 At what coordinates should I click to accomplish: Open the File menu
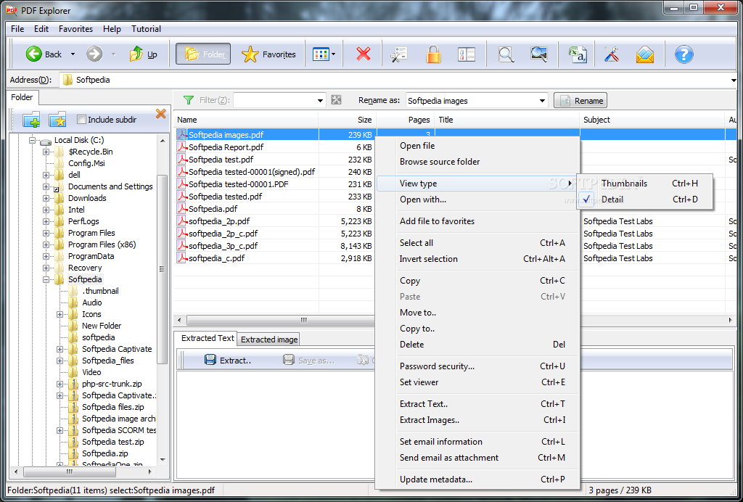point(17,29)
